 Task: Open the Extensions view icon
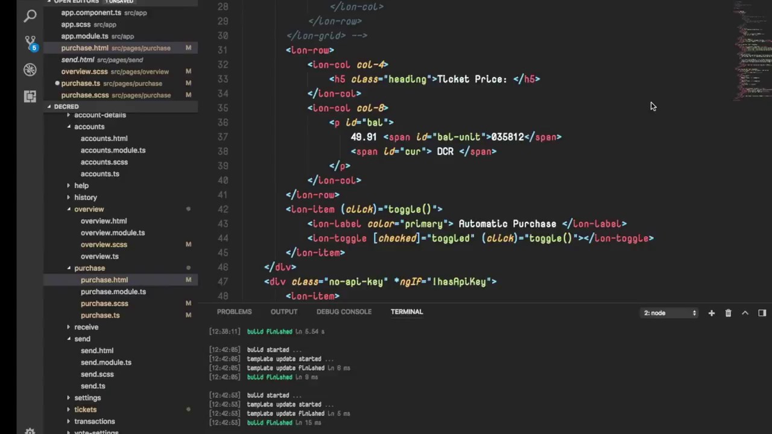[x=30, y=96]
